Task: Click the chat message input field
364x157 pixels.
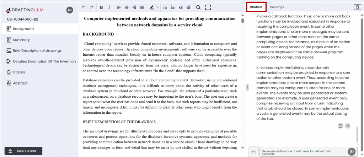Action: 303,152
